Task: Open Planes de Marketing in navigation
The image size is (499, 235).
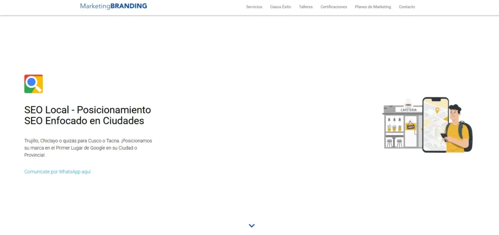Action: point(373,7)
